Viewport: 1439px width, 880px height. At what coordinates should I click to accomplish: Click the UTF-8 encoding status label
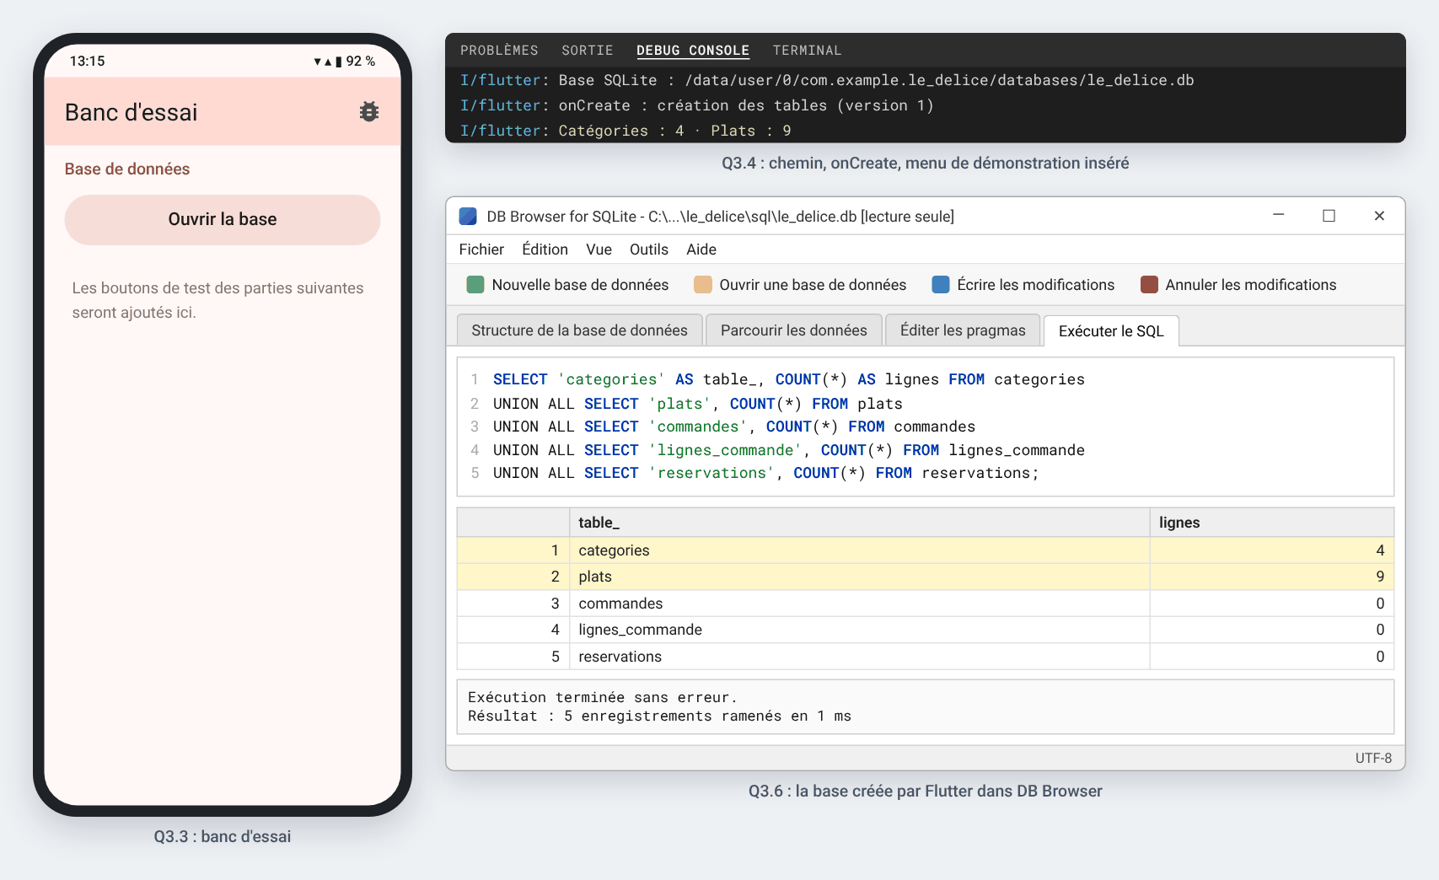pyautogui.click(x=1373, y=758)
